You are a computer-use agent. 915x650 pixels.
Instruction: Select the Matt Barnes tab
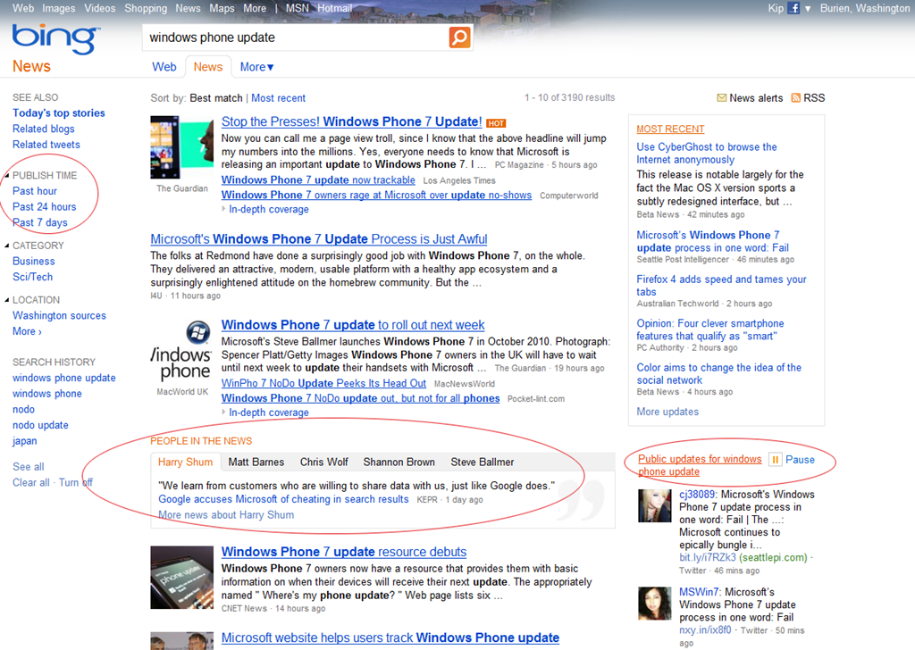tap(256, 462)
